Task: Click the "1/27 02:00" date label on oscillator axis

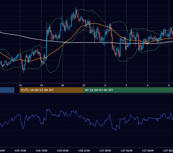Action: [126, 150]
